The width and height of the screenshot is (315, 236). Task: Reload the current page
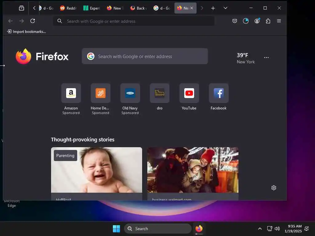pos(33,21)
